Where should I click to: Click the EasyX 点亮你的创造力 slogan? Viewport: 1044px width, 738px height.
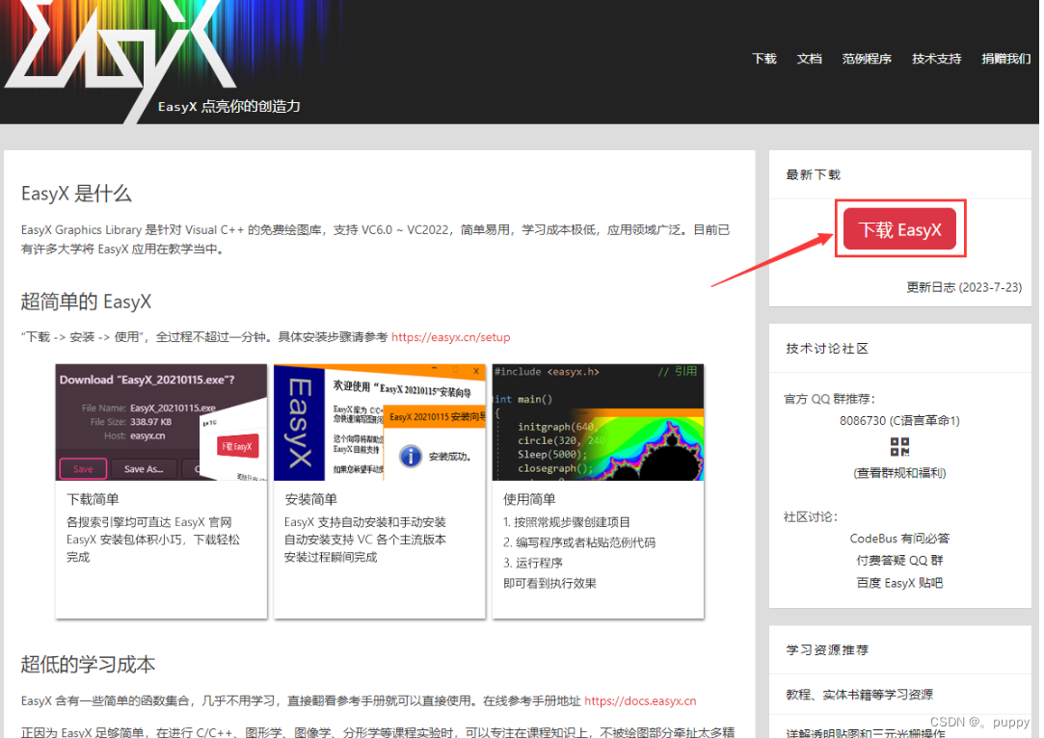click(229, 107)
